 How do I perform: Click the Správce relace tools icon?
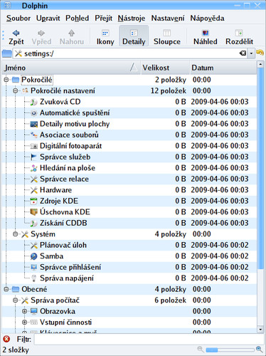[x=34, y=179]
